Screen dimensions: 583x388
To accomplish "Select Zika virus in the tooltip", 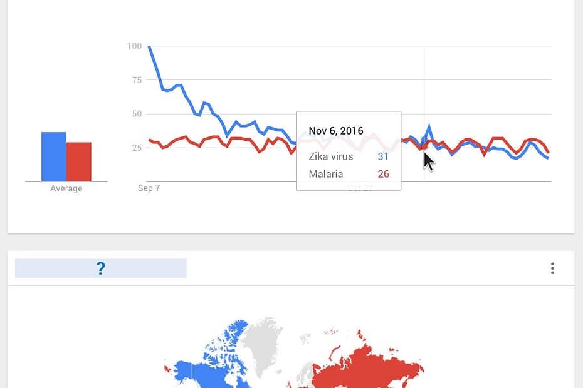I will point(331,156).
